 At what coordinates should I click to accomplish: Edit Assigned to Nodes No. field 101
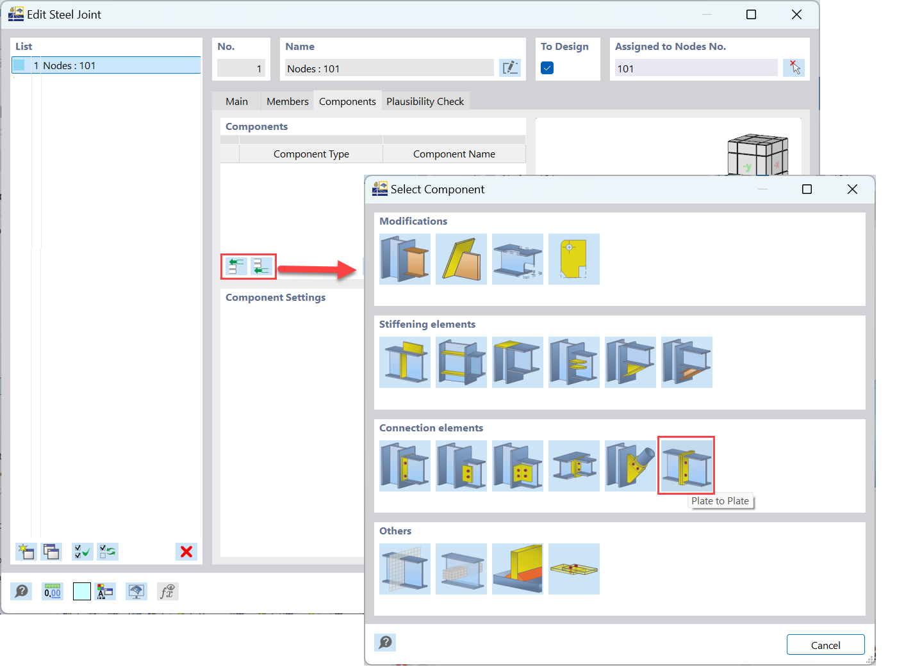click(696, 68)
